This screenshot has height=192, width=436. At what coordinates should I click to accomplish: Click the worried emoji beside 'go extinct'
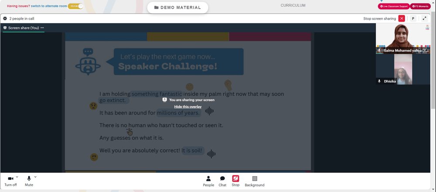93,106
